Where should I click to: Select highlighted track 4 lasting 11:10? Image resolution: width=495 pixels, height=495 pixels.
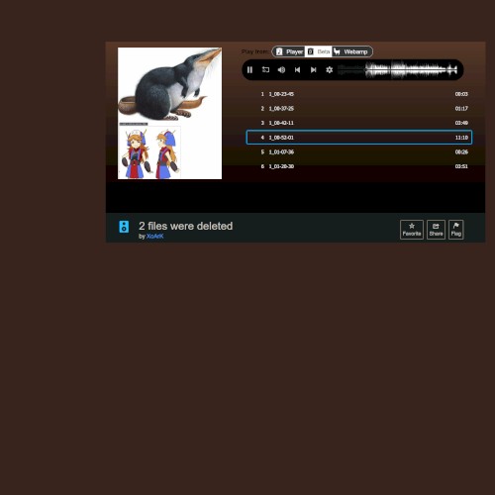[x=359, y=138]
